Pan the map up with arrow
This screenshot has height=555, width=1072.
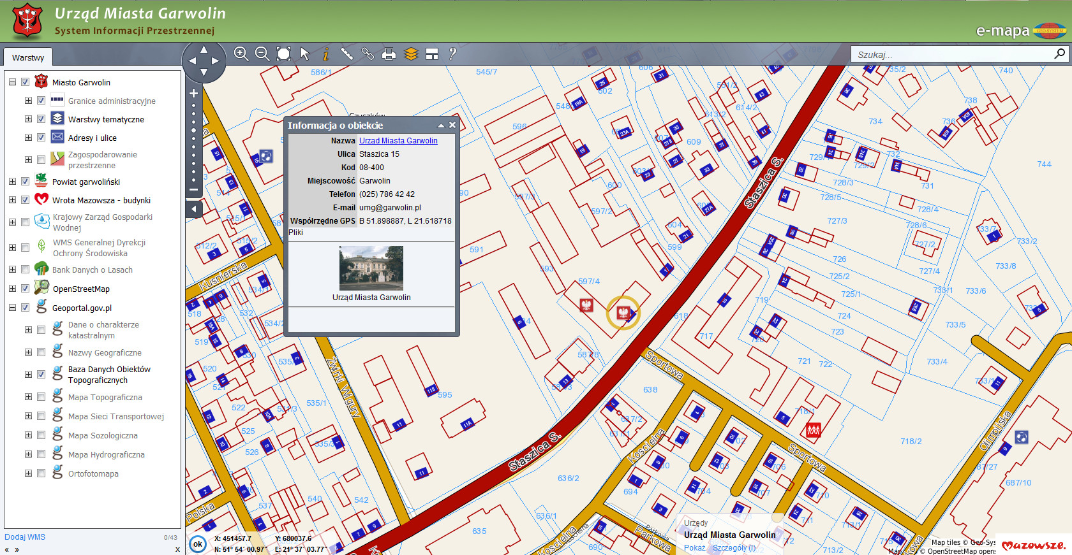(x=204, y=49)
